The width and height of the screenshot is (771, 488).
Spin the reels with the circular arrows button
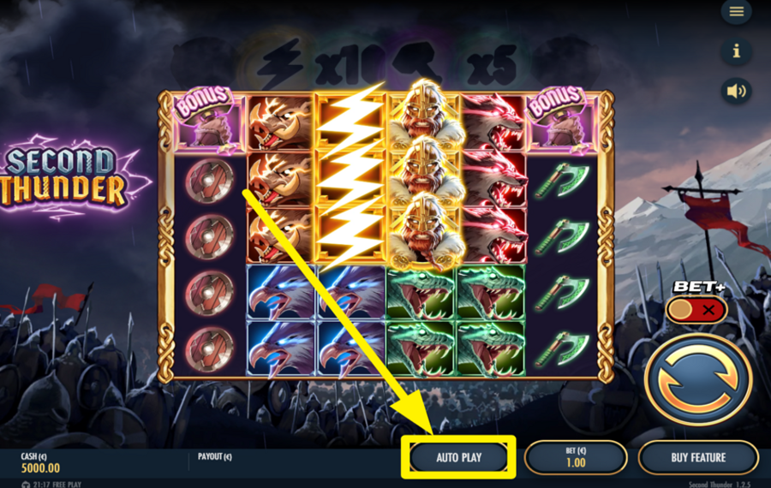pyautogui.click(x=698, y=379)
